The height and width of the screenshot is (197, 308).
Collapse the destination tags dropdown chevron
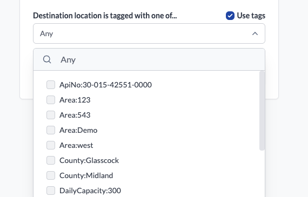[x=255, y=33]
